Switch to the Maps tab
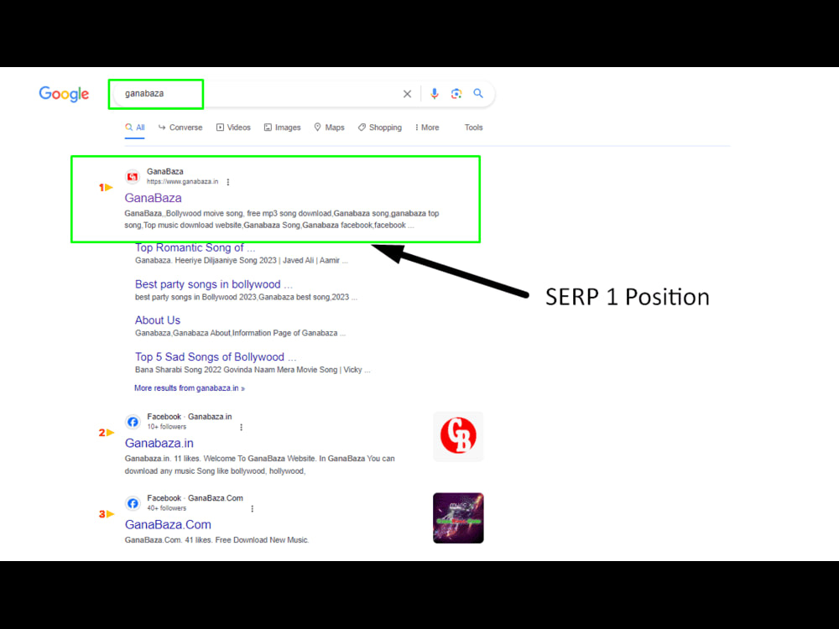This screenshot has width=839, height=629. 329,127
